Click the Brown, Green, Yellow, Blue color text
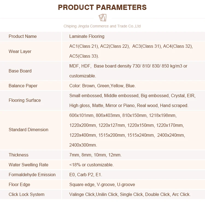 pos(102,86)
